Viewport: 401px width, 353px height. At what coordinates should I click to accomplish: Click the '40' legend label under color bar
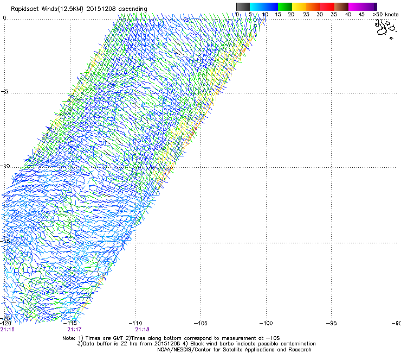(348, 15)
